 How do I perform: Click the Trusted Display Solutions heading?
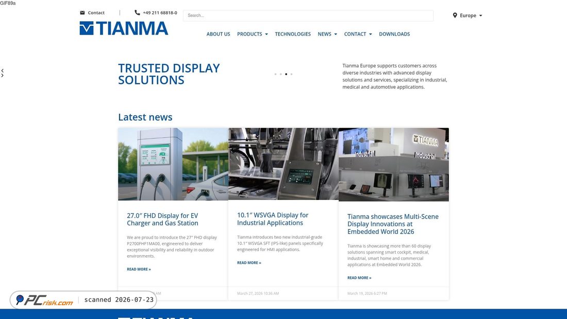click(x=169, y=74)
